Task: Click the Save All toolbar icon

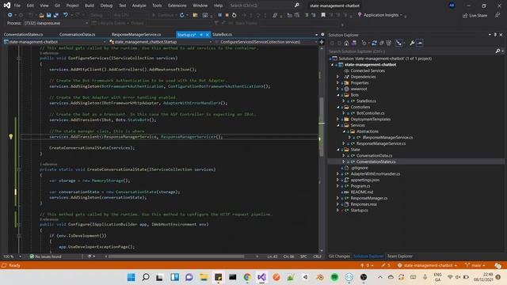Action: [x=56, y=15]
